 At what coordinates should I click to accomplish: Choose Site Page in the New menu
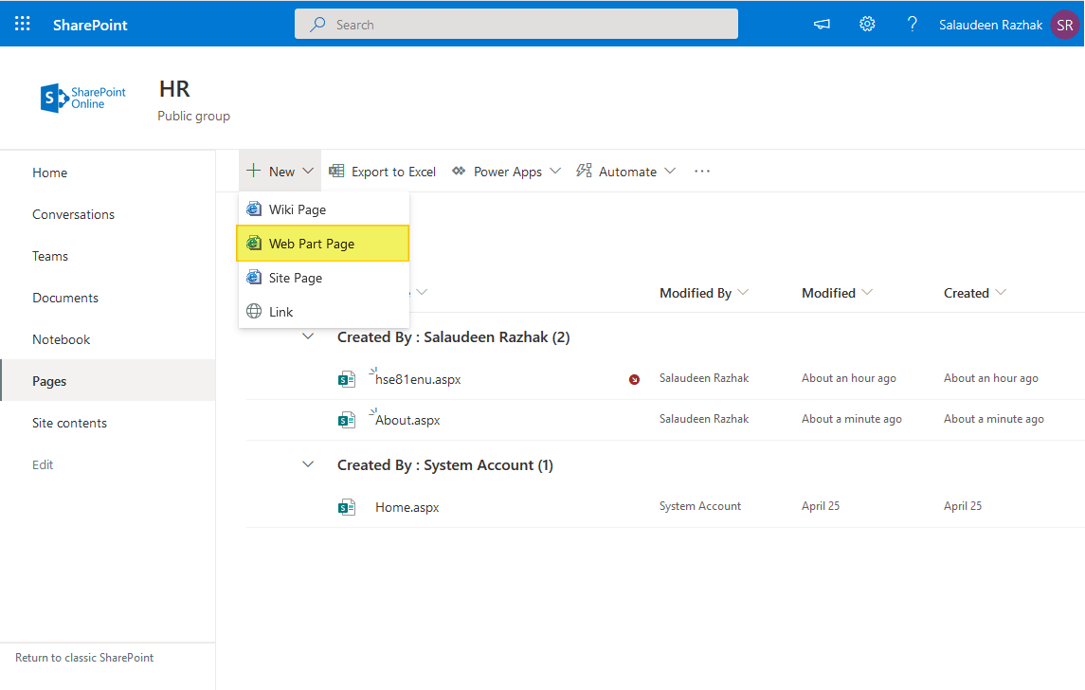point(294,278)
